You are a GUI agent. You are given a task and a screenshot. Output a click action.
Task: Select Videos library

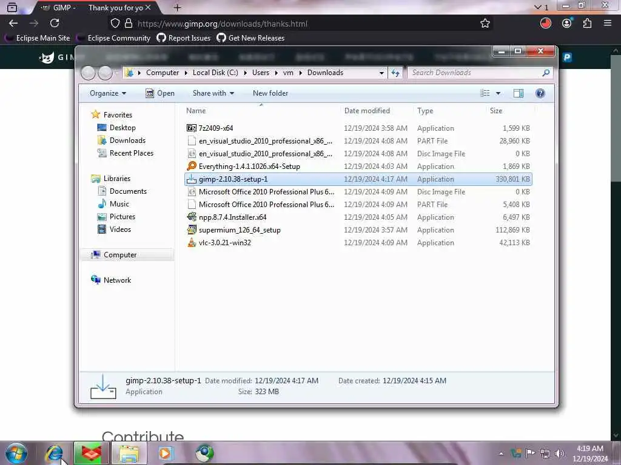tap(115, 229)
